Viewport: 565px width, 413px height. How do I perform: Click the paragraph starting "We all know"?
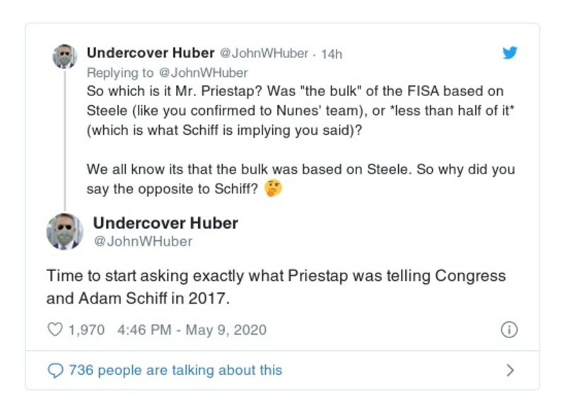tap(300, 179)
